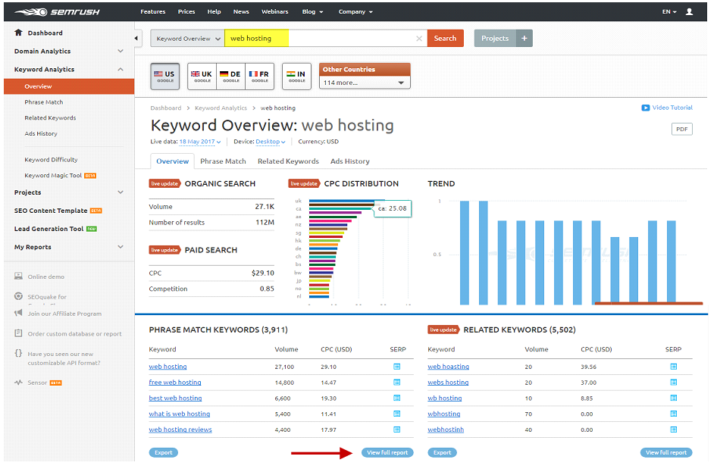717x475 pixels.
Task: Select the FR Google database
Action: 259,77
